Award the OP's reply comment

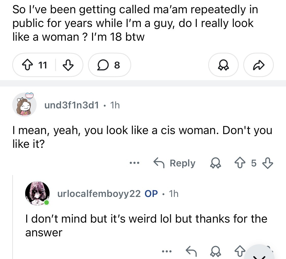[x=216, y=252]
